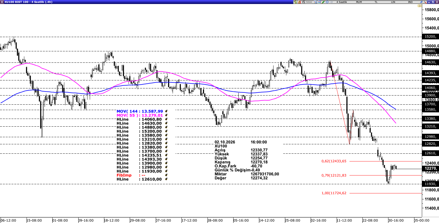Click the Miktar value 1267931706,00
439x223 pixels.
point(265,174)
